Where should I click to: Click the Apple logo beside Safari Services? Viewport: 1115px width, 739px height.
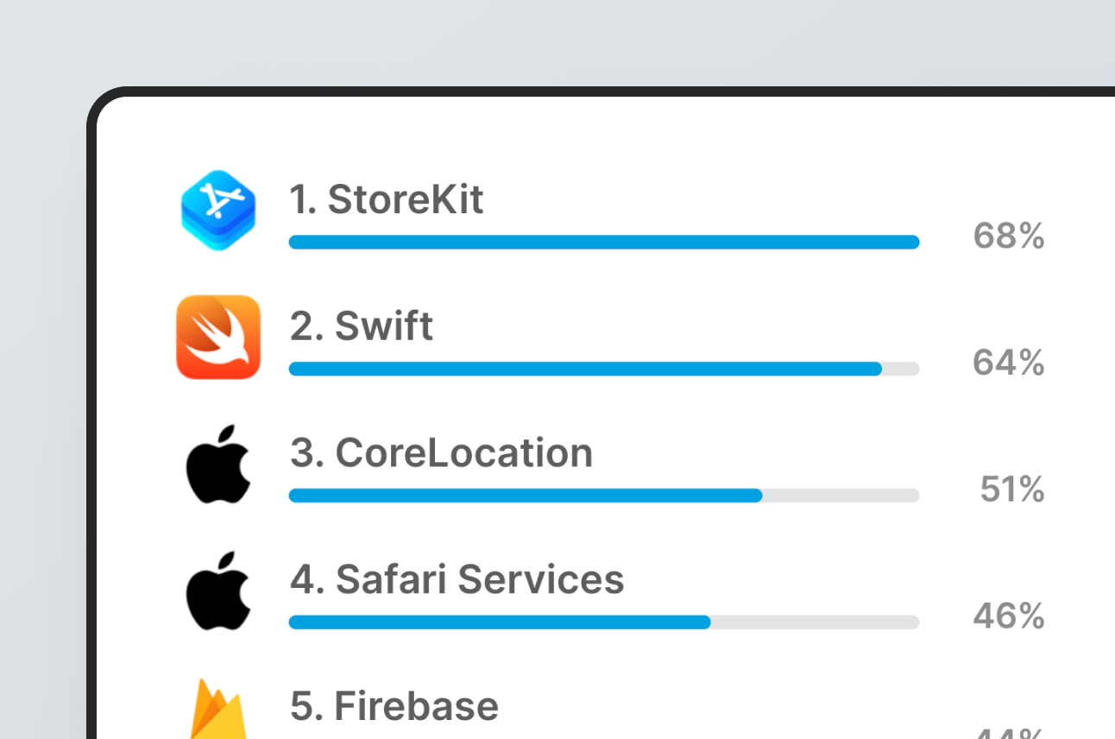[x=218, y=591]
